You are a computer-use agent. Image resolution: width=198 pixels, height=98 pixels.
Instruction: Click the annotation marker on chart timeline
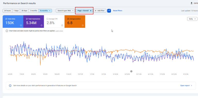[x=131, y=71]
